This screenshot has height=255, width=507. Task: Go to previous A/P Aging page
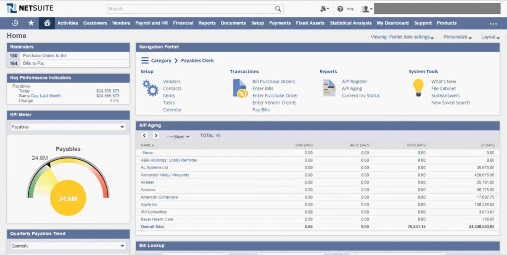coord(144,135)
